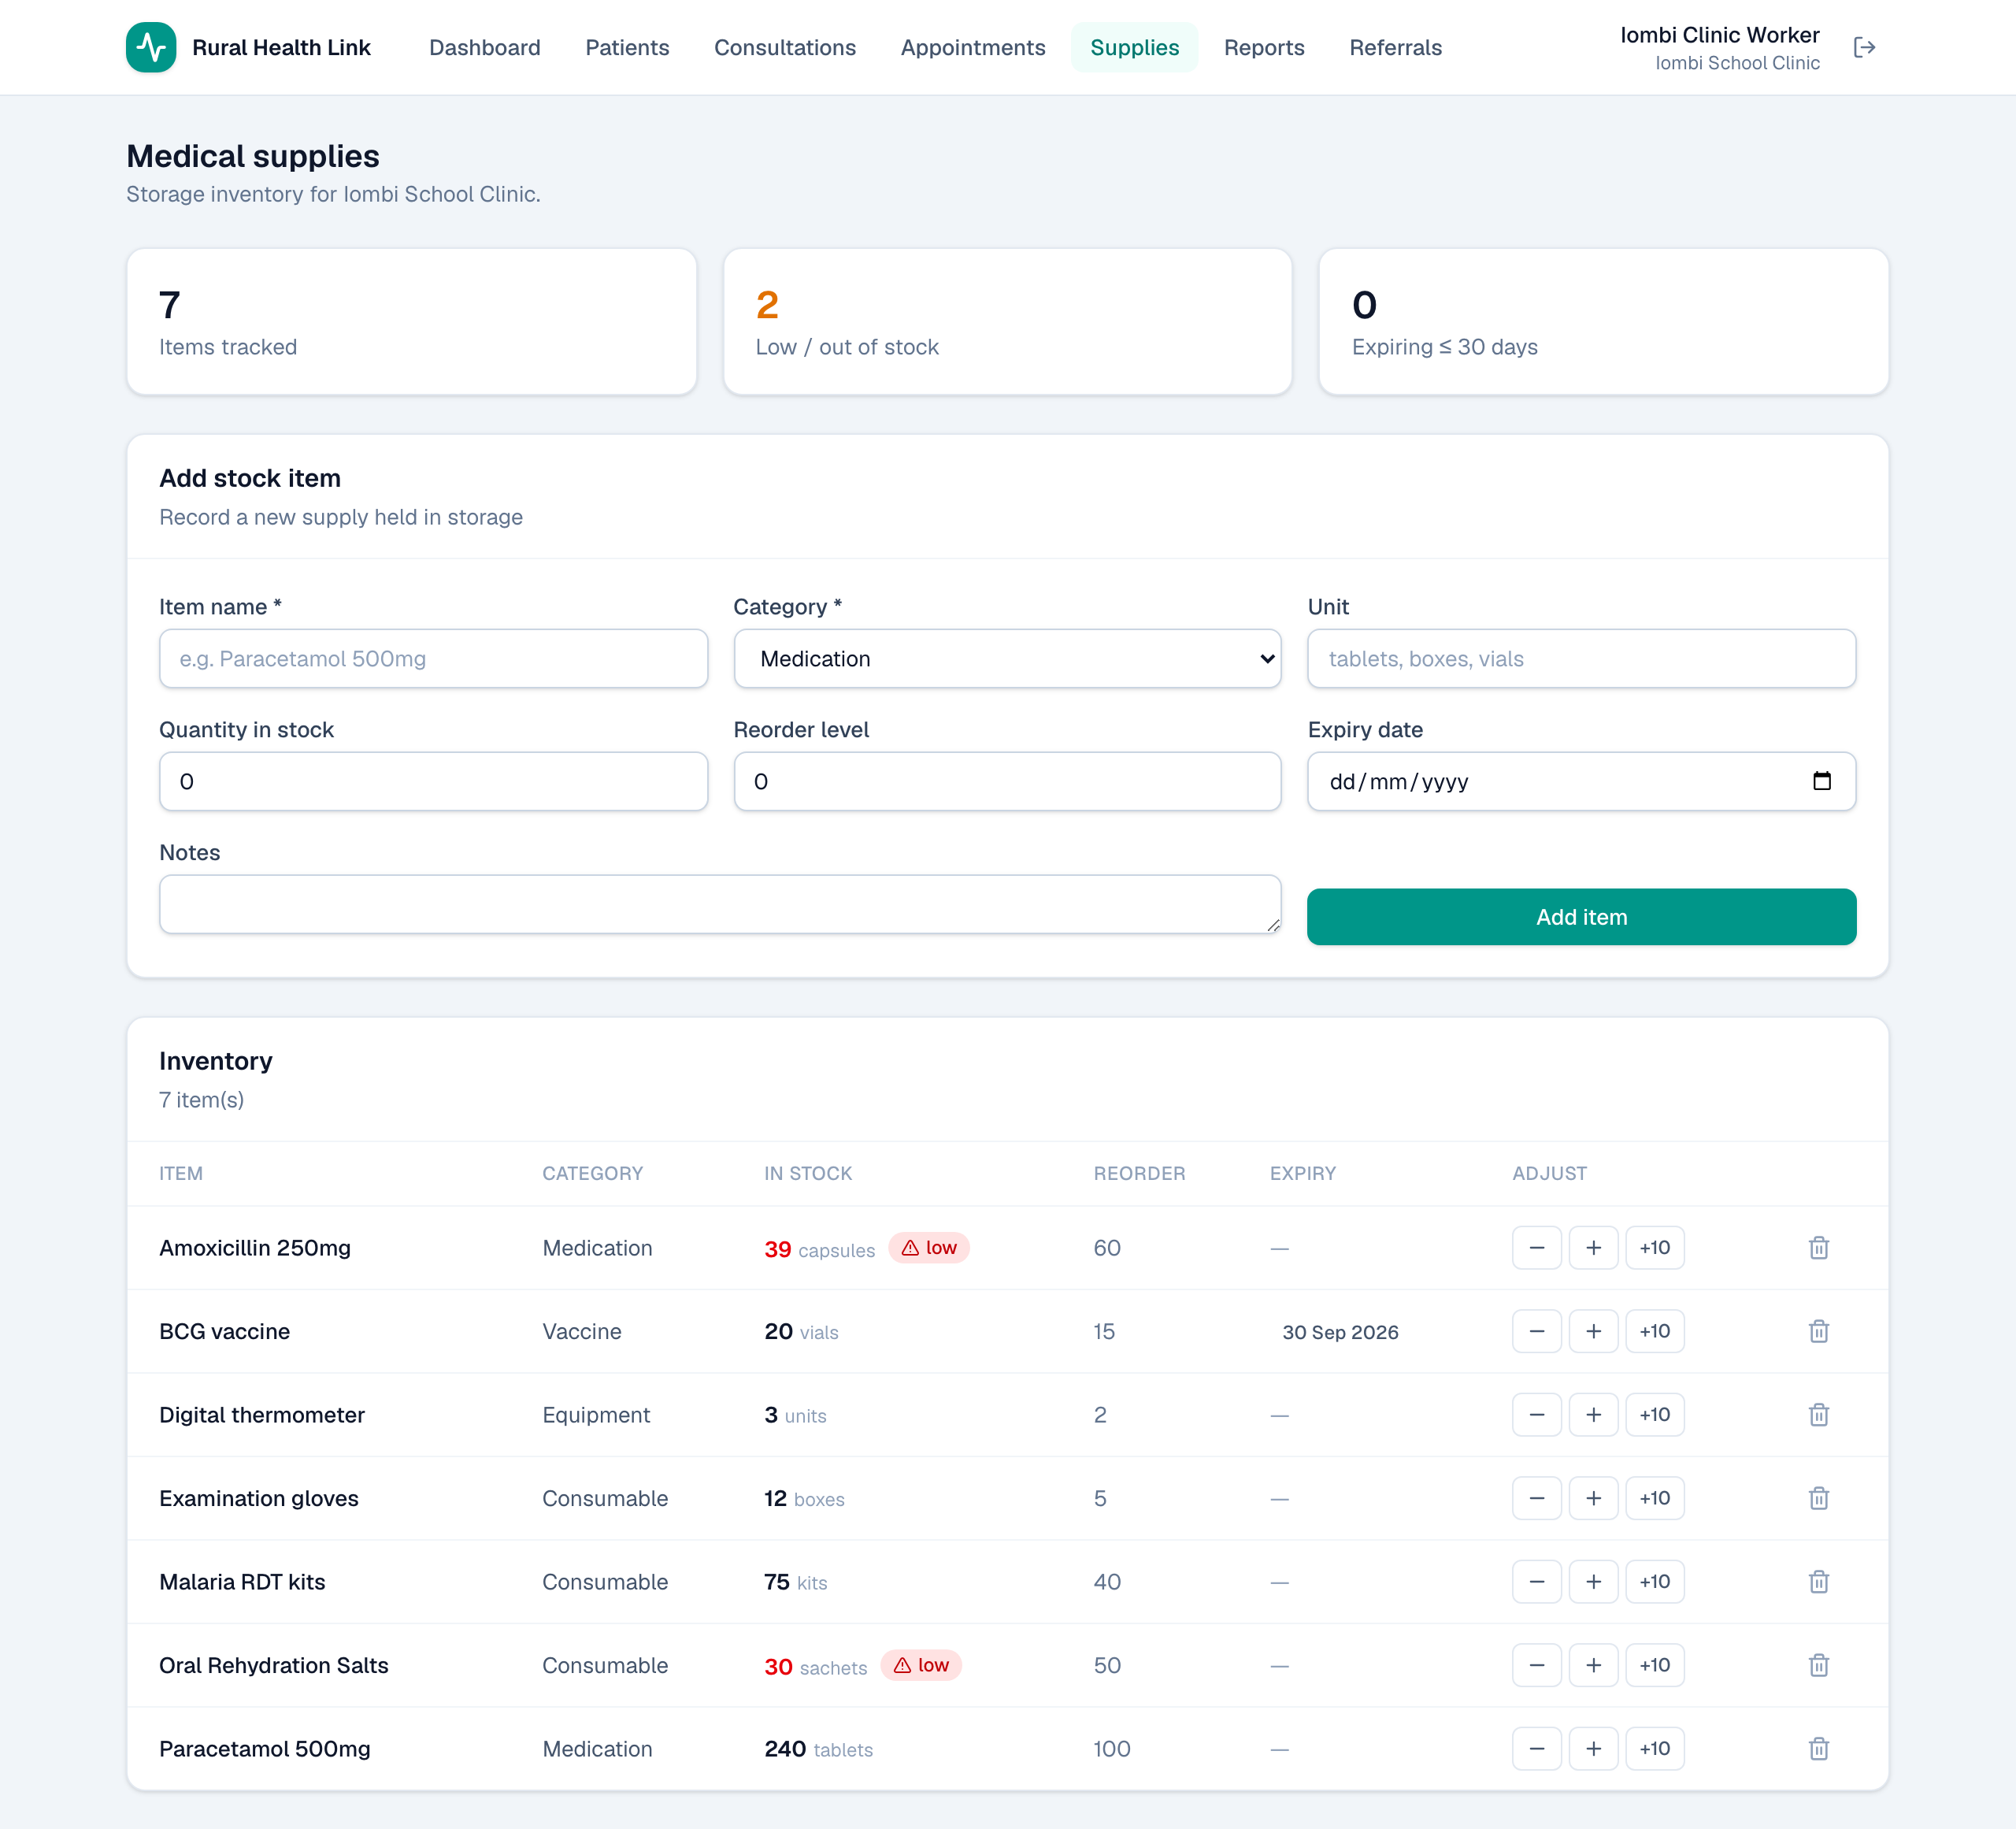Open the calendar picker icon in Expiry date
Image resolution: width=2016 pixels, height=1829 pixels.
pos(1822,781)
